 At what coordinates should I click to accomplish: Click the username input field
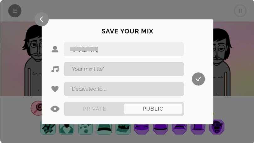(124, 49)
